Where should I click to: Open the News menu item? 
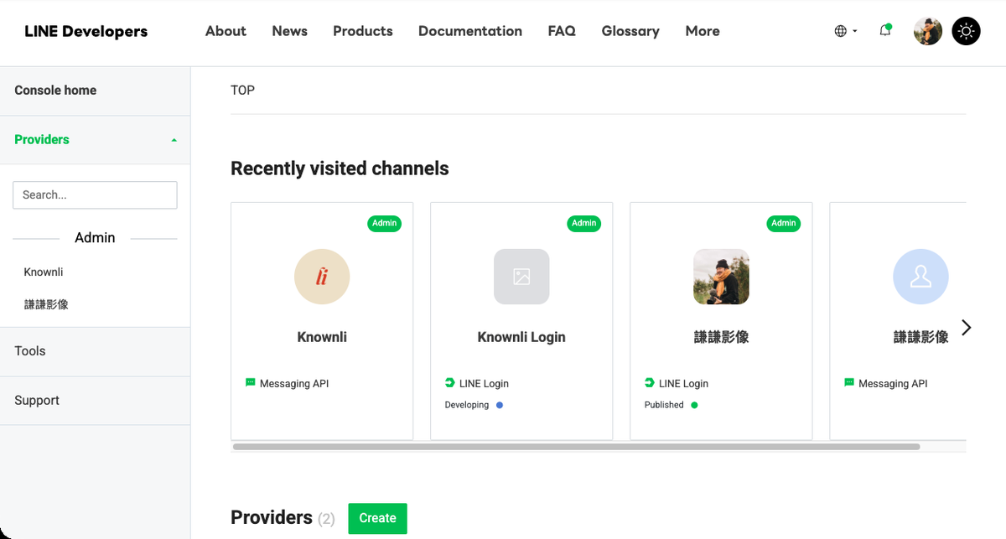tap(289, 31)
